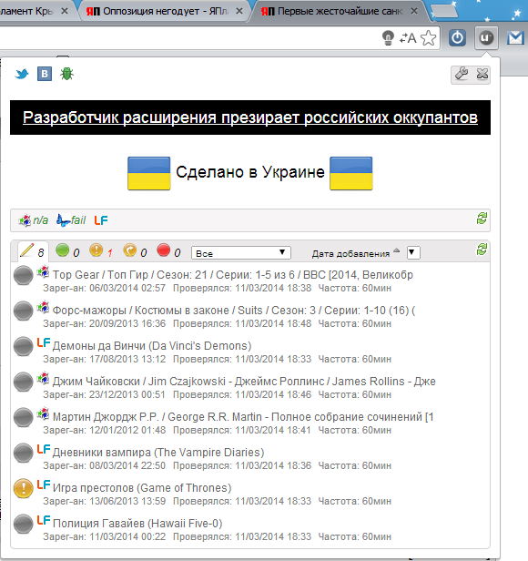Click the lightbulb icon in address bar
Image resolution: width=528 pixels, height=561 pixels.
pyautogui.click(x=388, y=37)
